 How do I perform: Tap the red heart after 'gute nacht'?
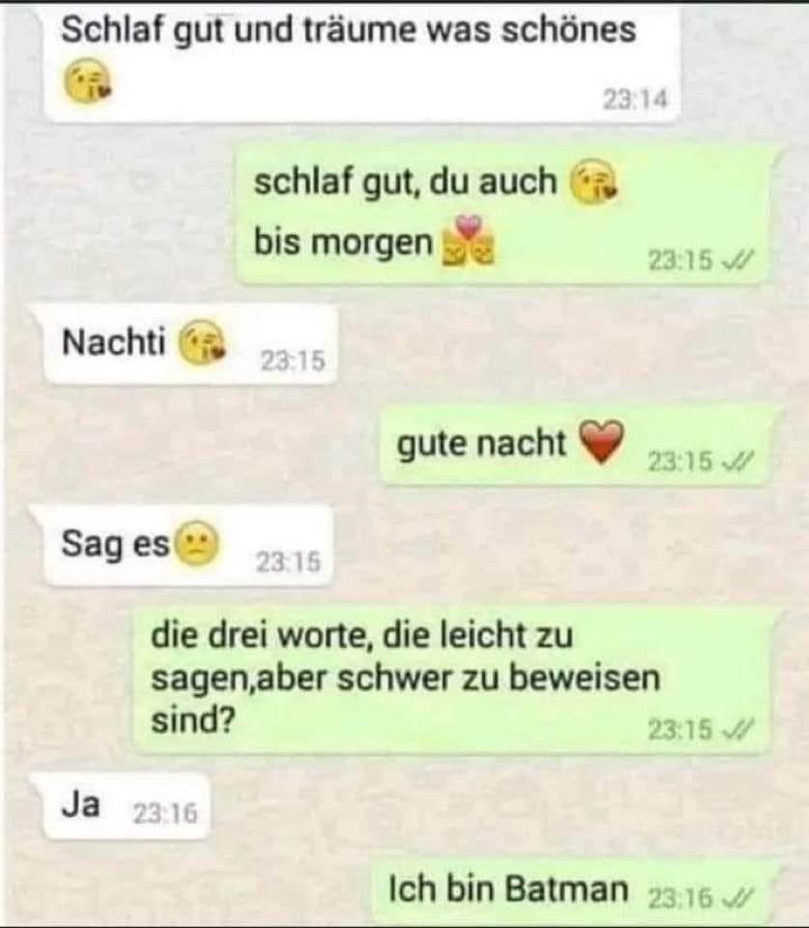click(601, 442)
